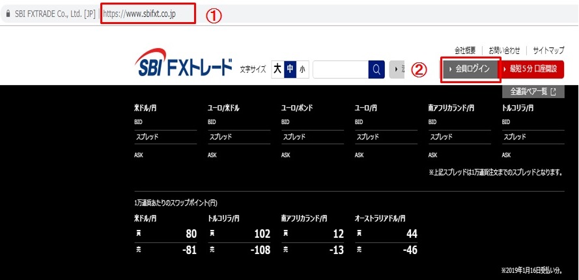
Task: Open 全通貨ペア一覧 external link
Action: (x=533, y=92)
